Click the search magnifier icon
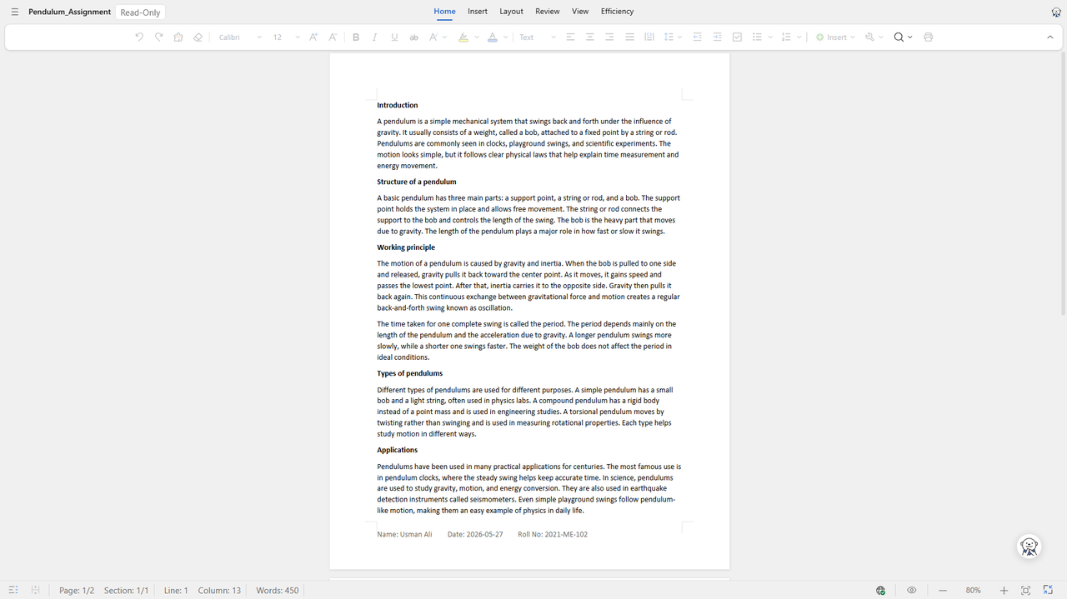 pyautogui.click(x=899, y=37)
